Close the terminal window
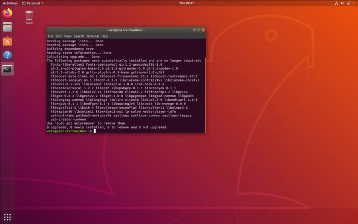 203,30
